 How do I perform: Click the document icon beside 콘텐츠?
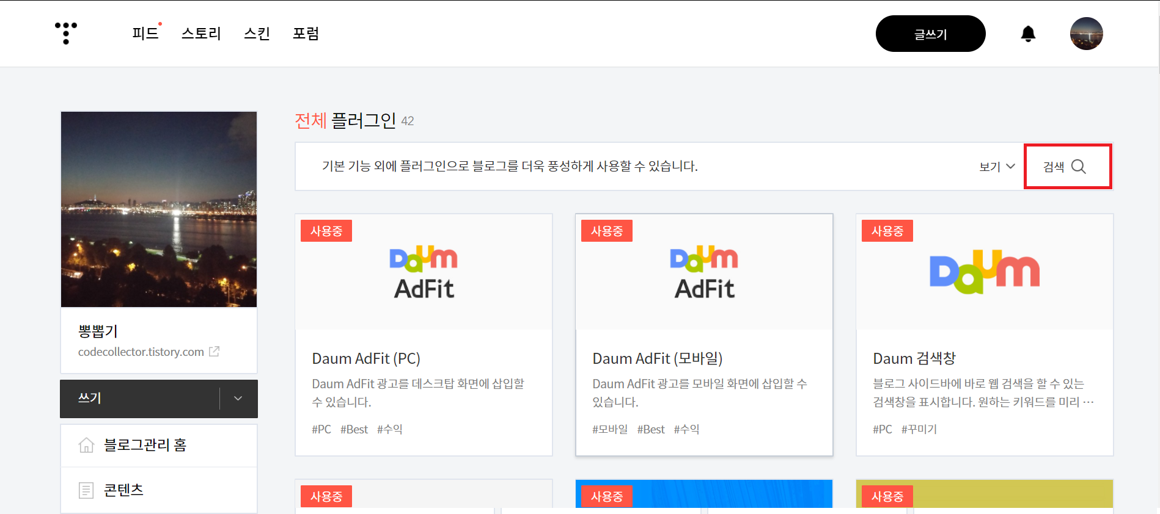tap(86, 490)
